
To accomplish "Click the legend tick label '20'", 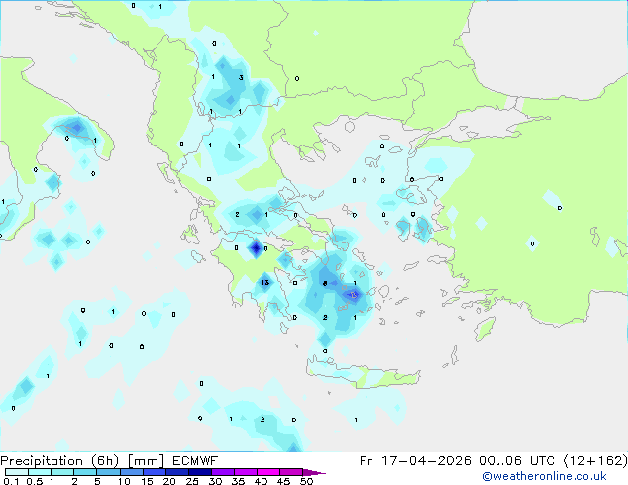I will 169,481.
